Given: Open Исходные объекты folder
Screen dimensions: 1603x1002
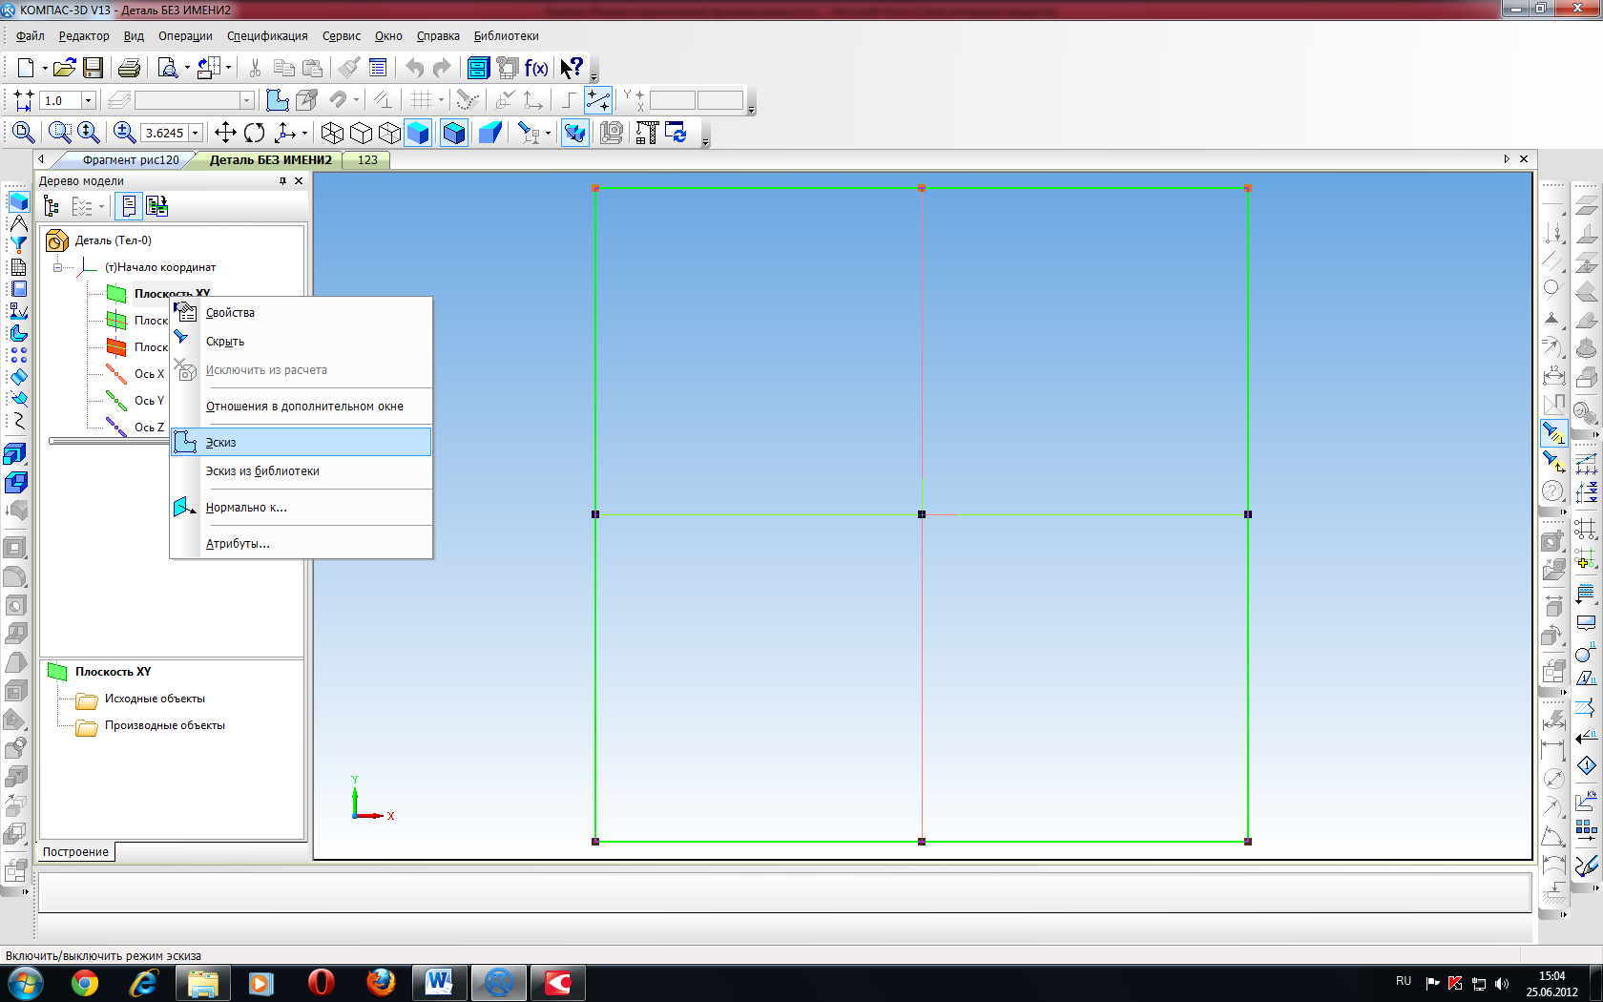Looking at the screenshot, I should point(155,699).
